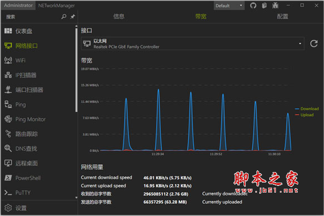Screen dimensions: 324x216
Task: Open the Ping Monitor radar icon
Action: [8, 119]
